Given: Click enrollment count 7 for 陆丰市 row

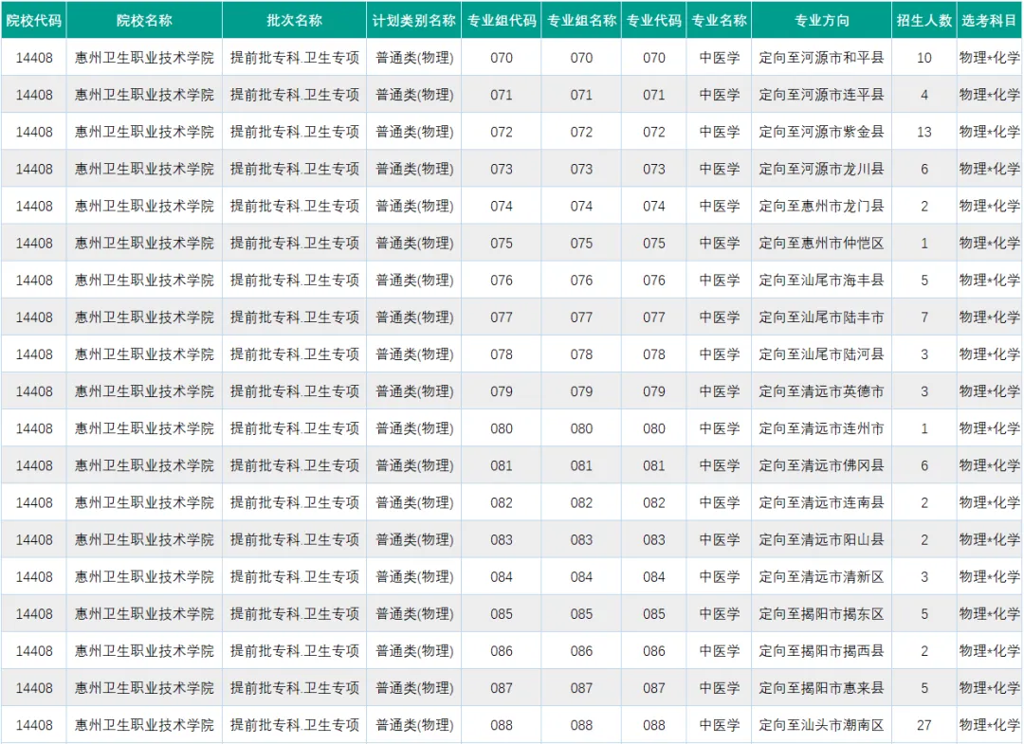Looking at the screenshot, I should (924, 318).
